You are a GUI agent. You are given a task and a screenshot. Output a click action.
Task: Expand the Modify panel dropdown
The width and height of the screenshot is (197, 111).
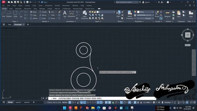[45, 21]
